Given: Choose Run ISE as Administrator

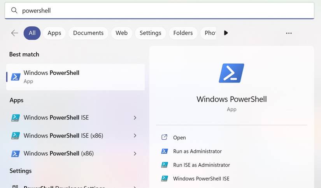Looking at the screenshot, I should click(202, 165).
